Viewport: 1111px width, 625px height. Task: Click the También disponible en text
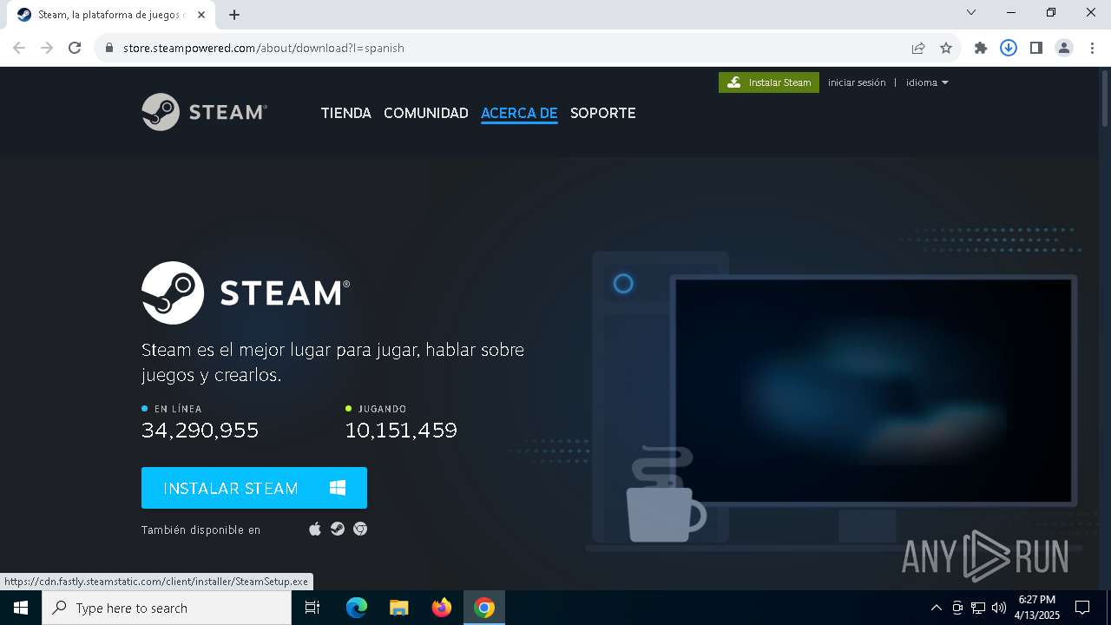point(201,530)
